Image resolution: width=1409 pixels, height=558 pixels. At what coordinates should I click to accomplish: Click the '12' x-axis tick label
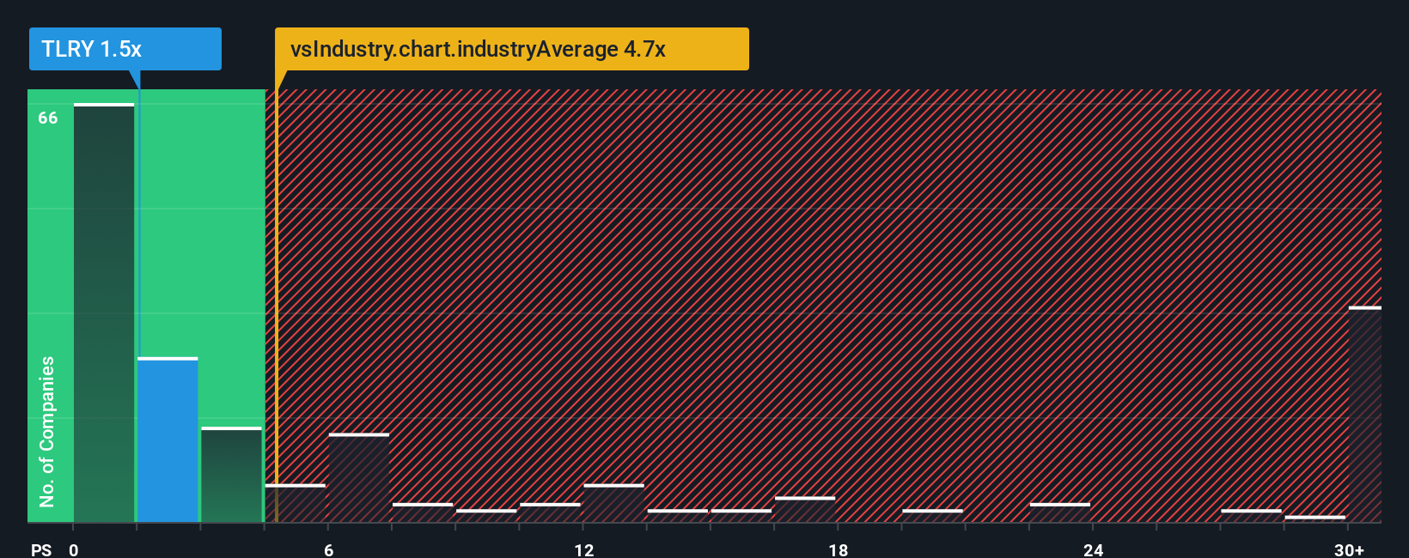tap(584, 549)
